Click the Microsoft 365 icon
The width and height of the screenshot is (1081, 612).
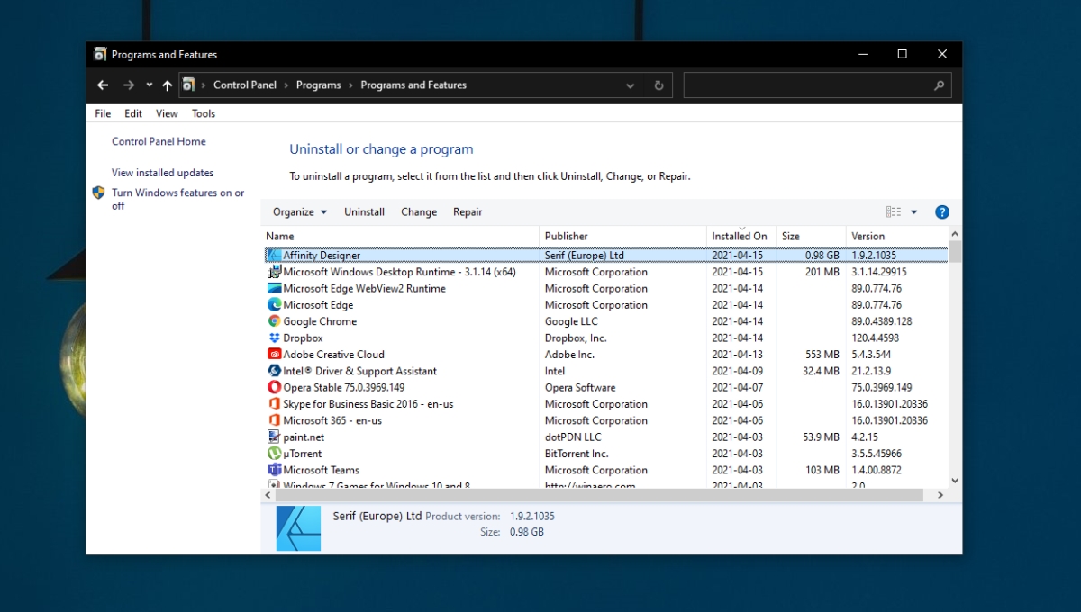[x=275, y=420]
